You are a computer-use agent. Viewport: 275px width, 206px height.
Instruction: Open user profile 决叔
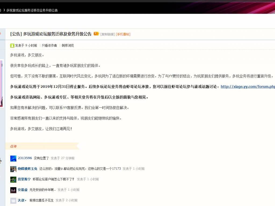(x=22, y=200)
